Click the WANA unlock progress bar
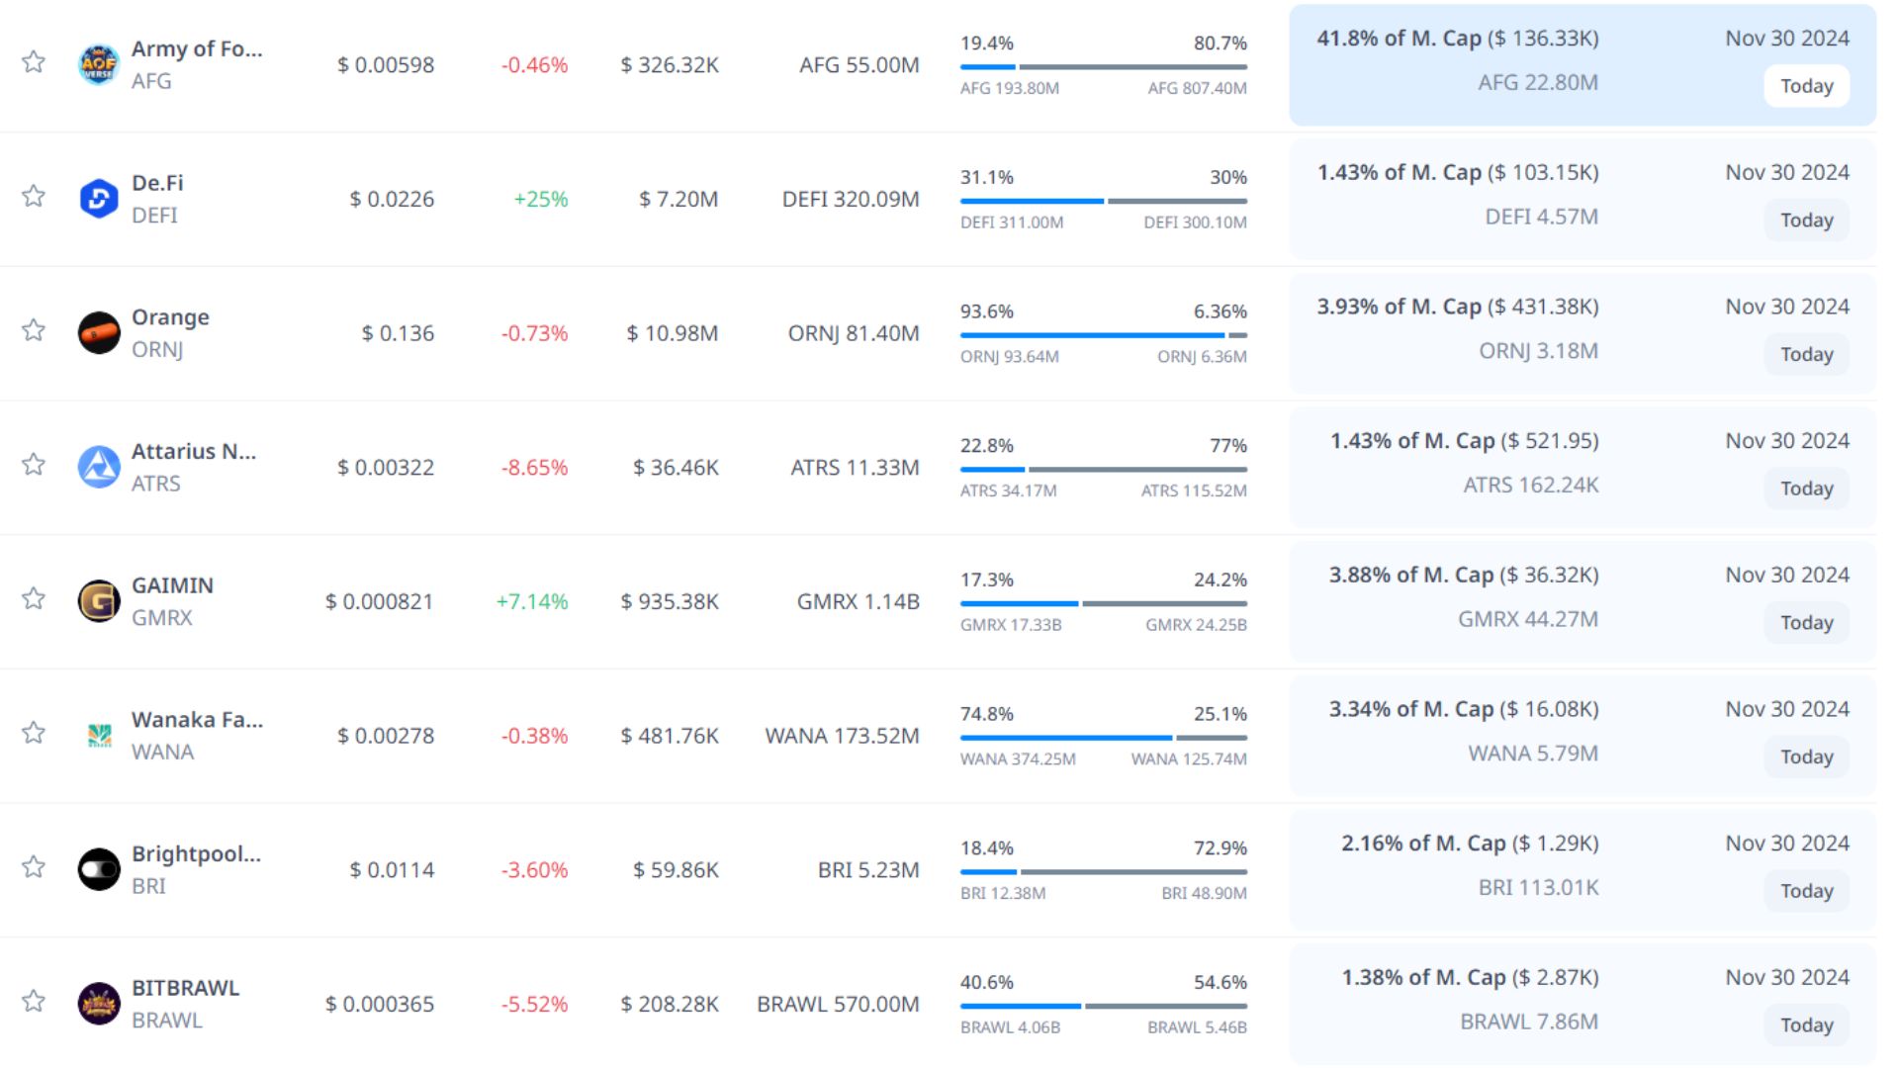The width and height of the screenshot is (1899, 1068). click(x=1103, y=738)
